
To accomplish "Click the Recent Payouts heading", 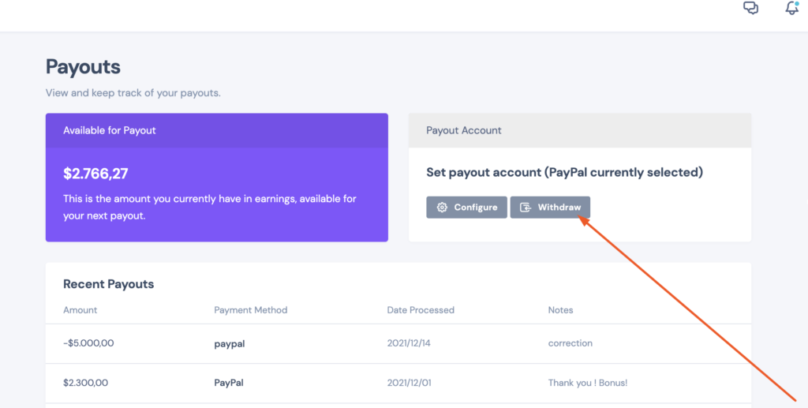I will (x=108, y=284).
